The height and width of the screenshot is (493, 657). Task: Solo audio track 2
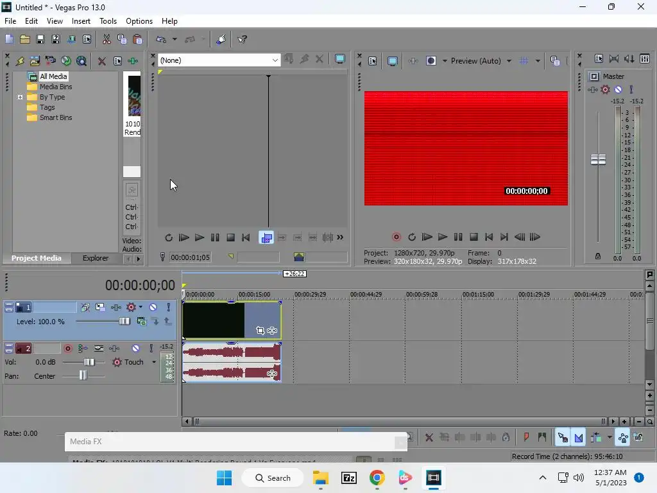tap(151, 349)
